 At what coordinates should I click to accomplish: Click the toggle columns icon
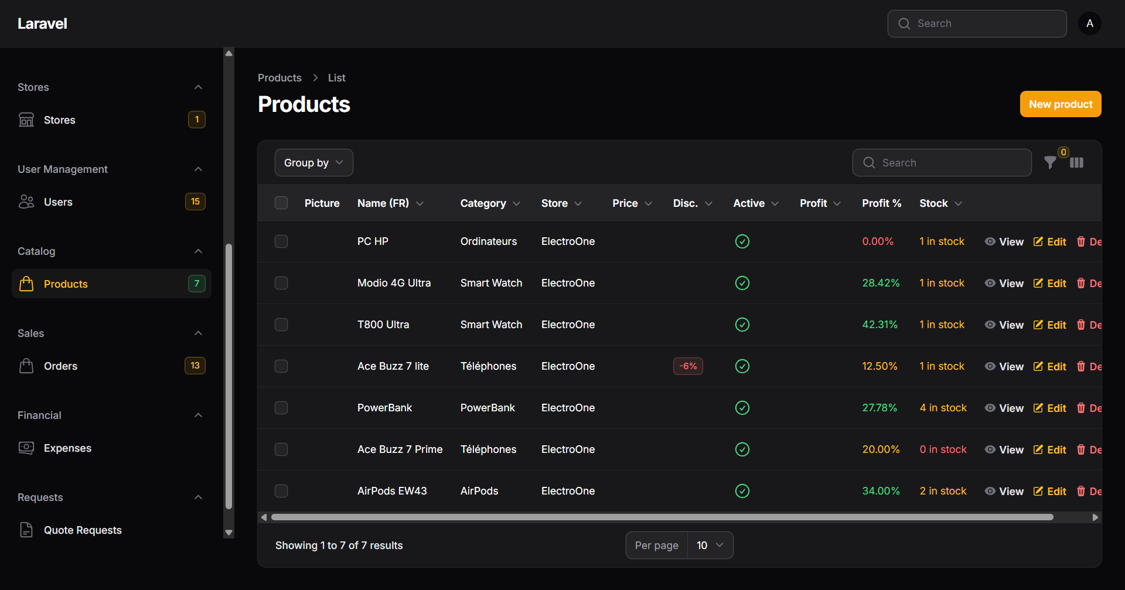pos(1077,163)
